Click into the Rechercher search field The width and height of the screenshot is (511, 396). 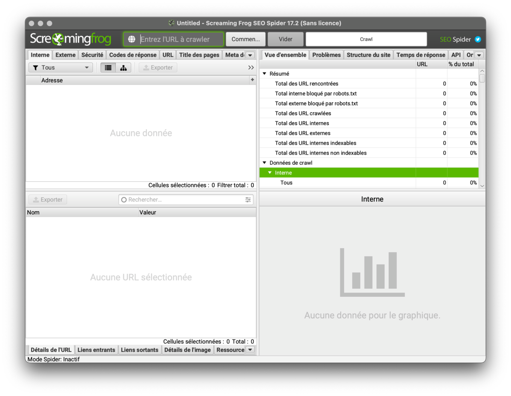[186, 200]
